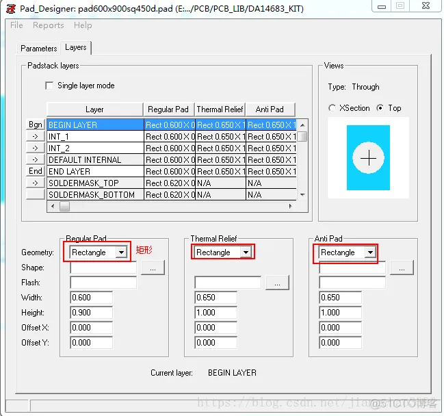Click the arrow button beside INT_1
Image resolution: width=444 pixels, height=416 pixels.
36,136
